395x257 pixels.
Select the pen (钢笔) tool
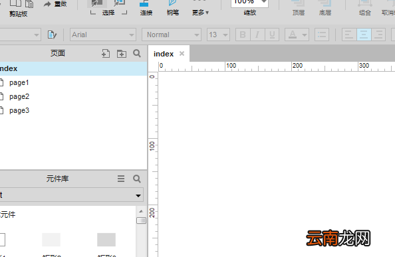(173, 8)
